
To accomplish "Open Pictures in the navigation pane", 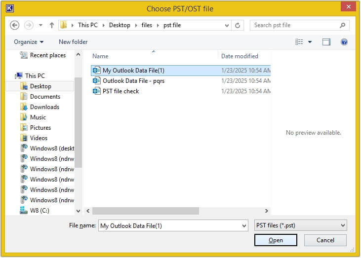I will point(40,128).
